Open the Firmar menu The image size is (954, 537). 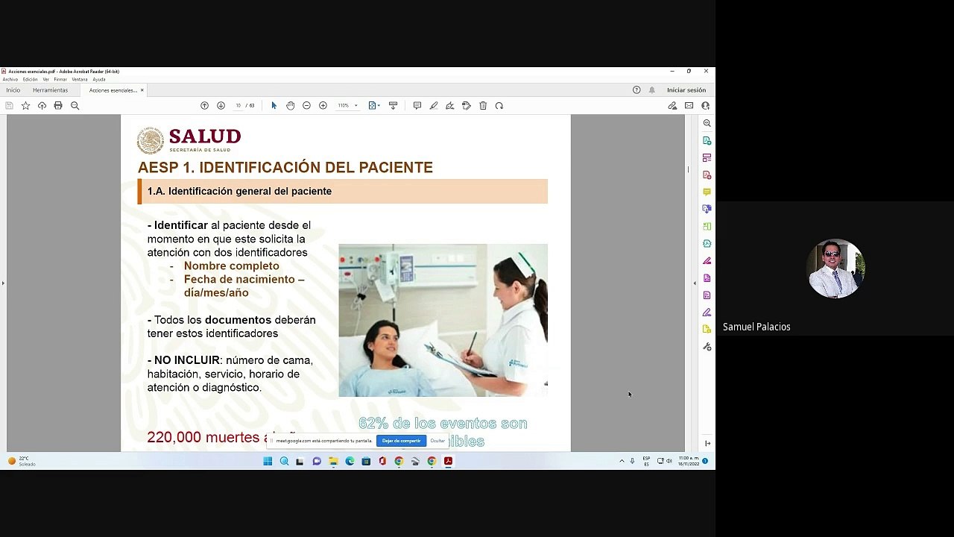point(60,79)
